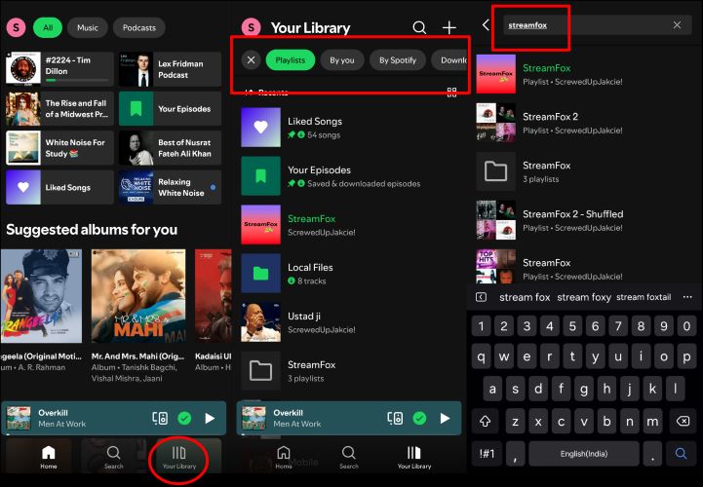This screenshot has height=487, width=703.
Task: Tap the keyboard search enter key
Action: click(681, 454)
